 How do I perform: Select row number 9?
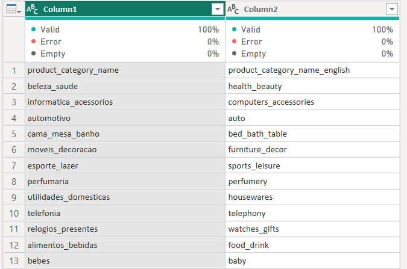pyautogui.click(x=14, y=197)
